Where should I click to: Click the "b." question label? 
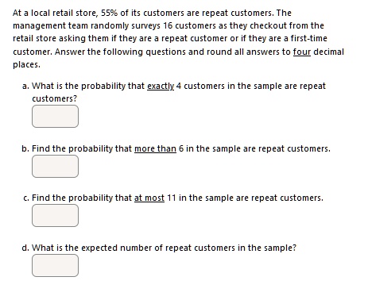click(x=25, y=148)
